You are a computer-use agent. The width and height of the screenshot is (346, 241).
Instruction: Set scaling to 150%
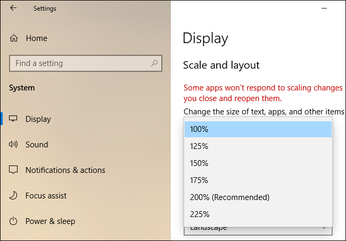pyautogui.click(x=258, y=163)
